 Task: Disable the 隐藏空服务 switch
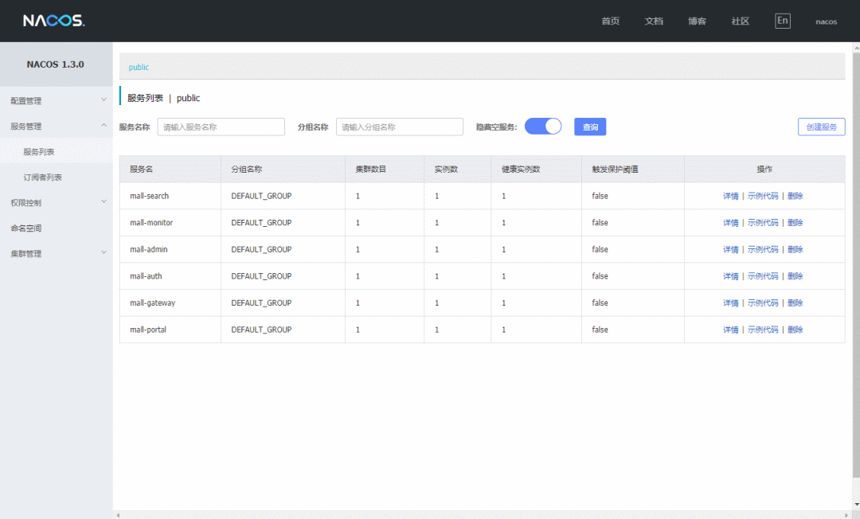543,126
